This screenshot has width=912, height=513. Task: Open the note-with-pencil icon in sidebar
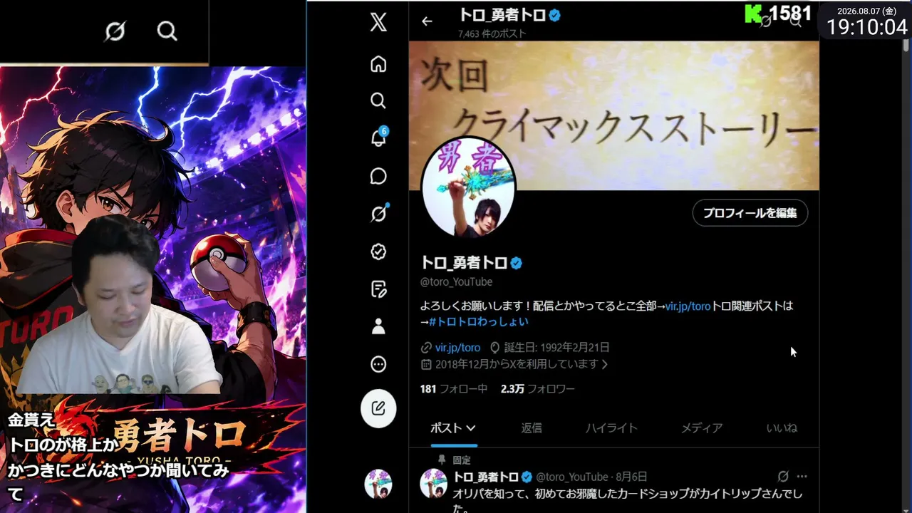coord(378,289)
